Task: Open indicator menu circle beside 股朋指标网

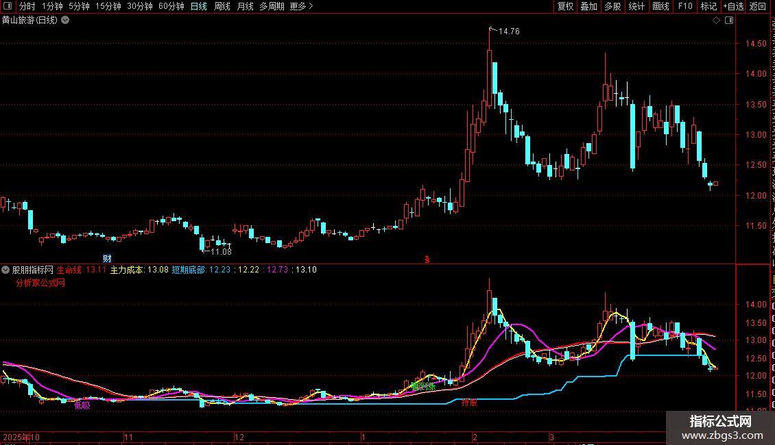Action: [x=5, y=270]
